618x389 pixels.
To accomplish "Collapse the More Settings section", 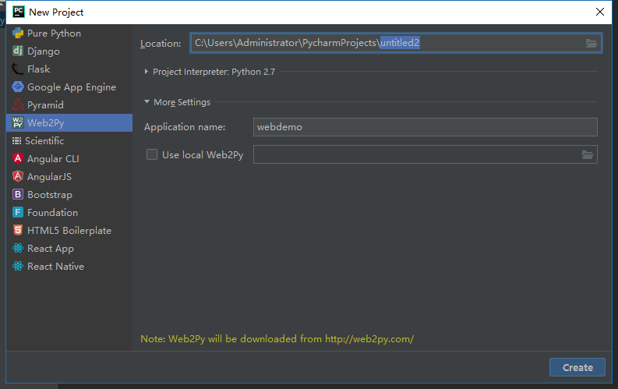I will 147,101.
